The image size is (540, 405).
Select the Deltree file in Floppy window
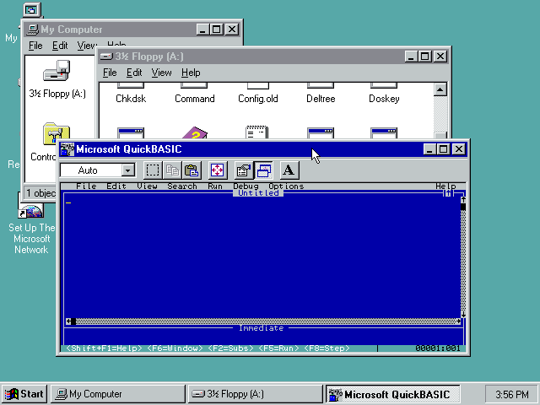321,94
